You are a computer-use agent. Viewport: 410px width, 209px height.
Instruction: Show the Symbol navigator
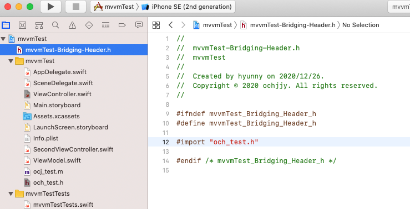pos(39,25)
